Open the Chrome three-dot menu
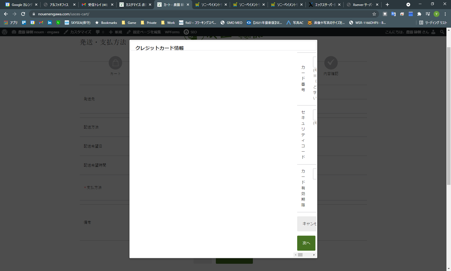Viewport: 451px width, 271px height. [445, 14]
